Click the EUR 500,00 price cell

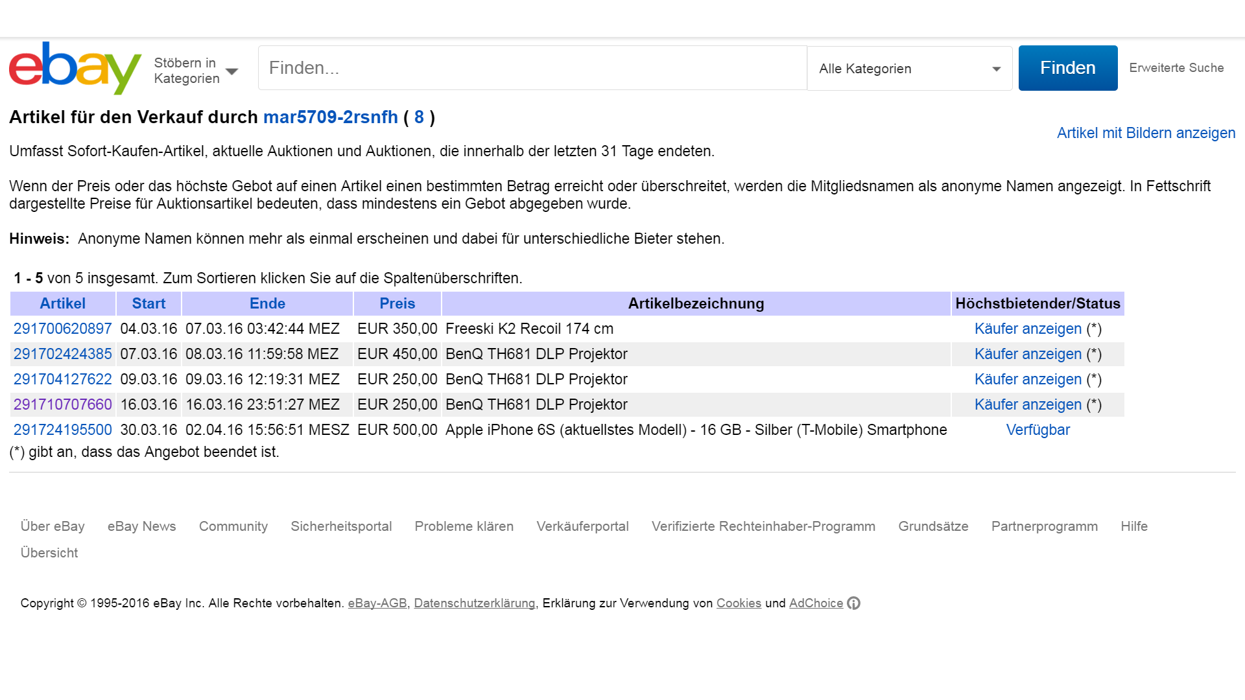(397, 430)
